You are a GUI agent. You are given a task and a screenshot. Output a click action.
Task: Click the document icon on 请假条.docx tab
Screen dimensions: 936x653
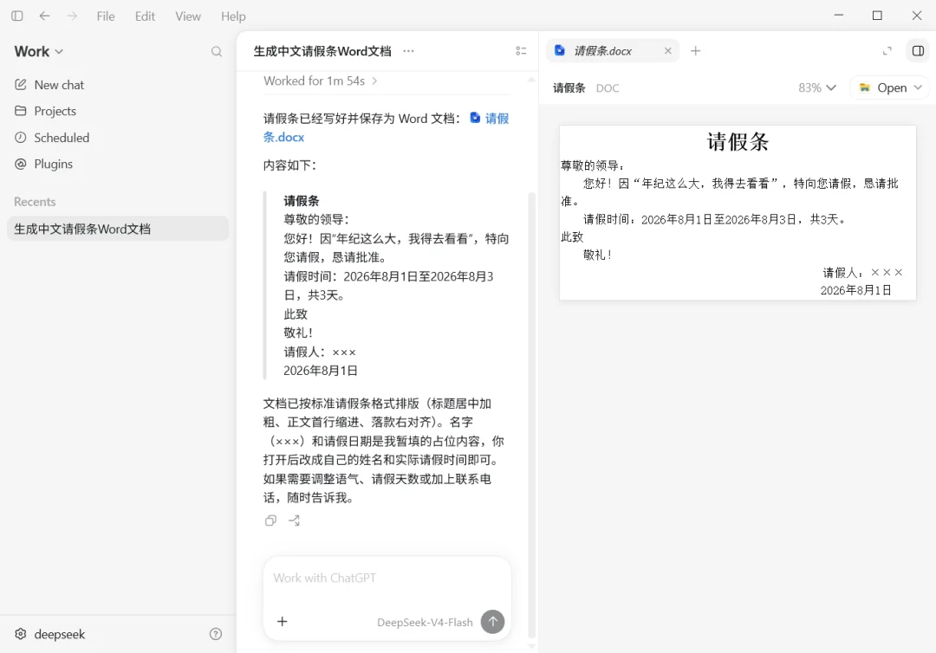point(559,51)
